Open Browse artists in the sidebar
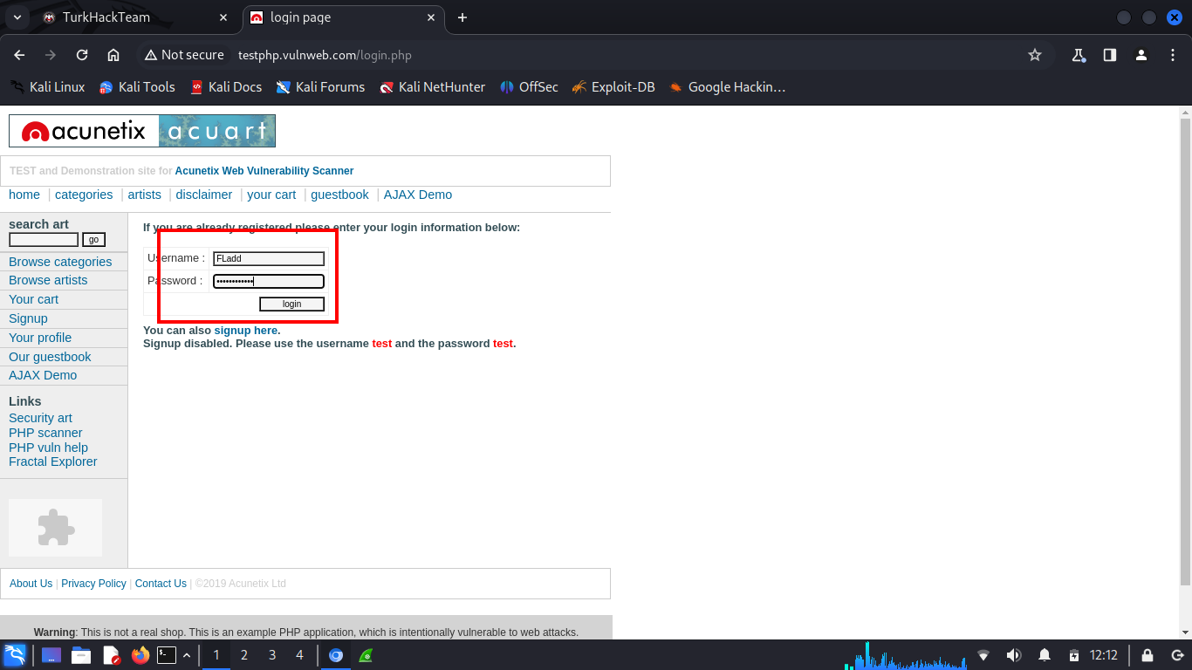The height and width of the screenshot is (670, 1192). click(48, 280)
